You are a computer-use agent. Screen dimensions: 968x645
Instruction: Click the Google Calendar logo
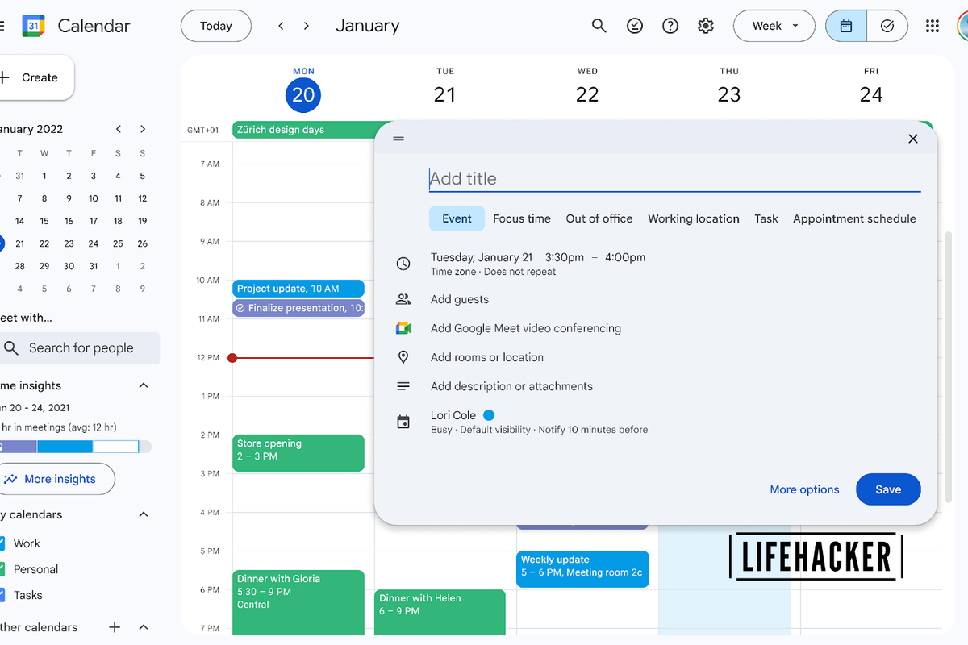[x=33, y=26]
